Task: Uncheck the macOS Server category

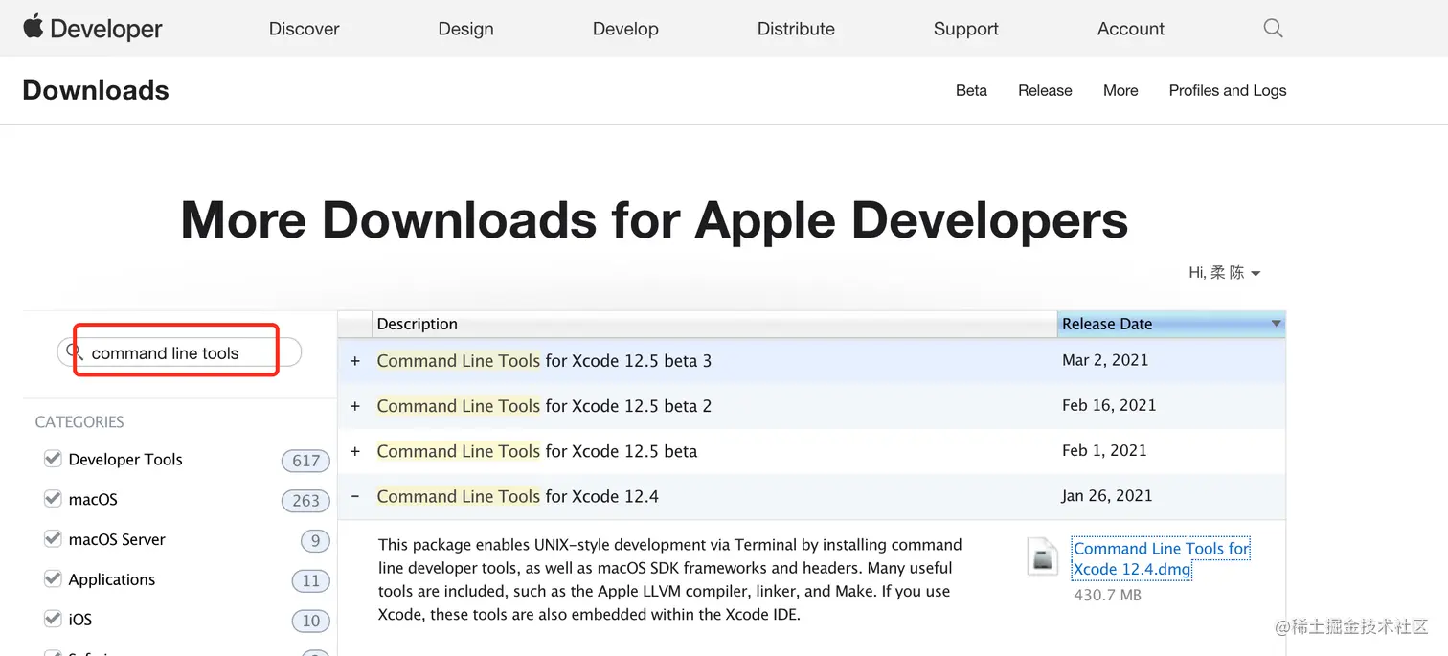Action: (53, 539)
